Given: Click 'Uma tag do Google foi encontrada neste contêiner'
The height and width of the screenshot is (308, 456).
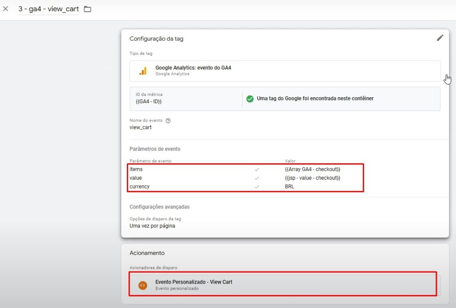Looking at the screenshot, I should 315,99.
